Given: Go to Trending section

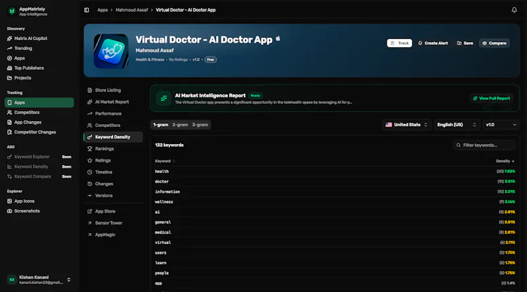Looking at the screenshot, I should point(23,48).
